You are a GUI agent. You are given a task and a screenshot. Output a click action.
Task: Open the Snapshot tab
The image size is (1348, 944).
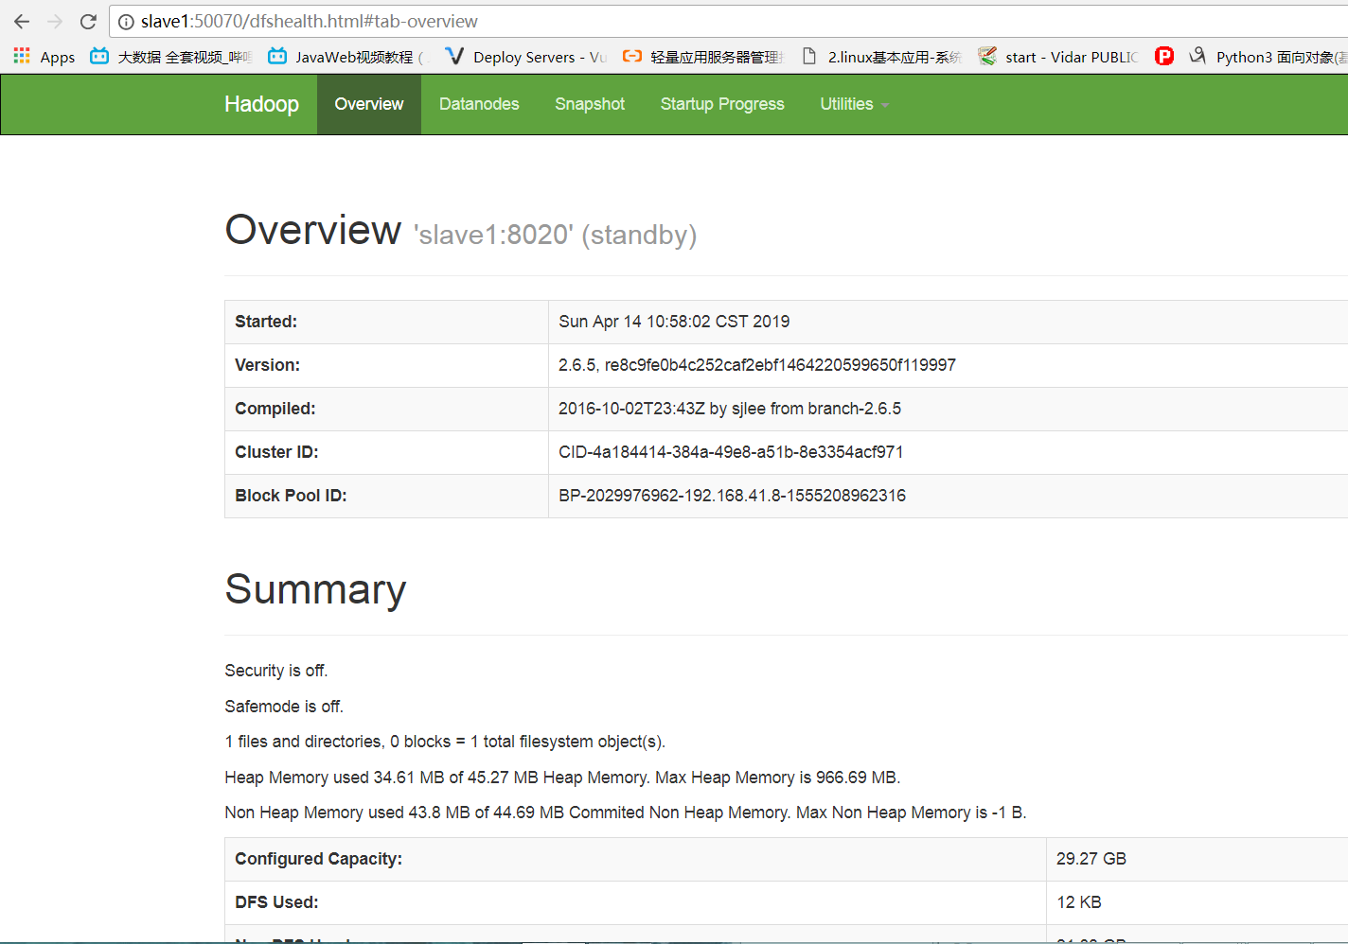coord(590,104)
